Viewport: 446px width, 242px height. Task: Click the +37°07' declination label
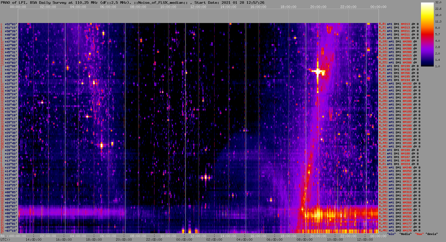pos(11,87)
